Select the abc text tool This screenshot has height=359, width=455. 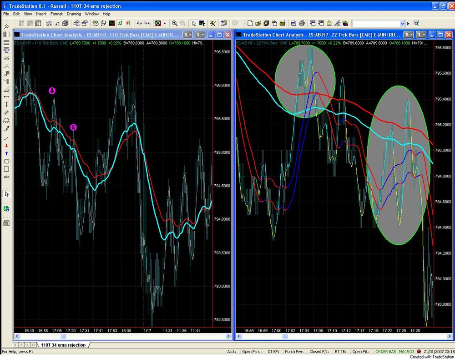pyautogui.click(x=6, y=177)
